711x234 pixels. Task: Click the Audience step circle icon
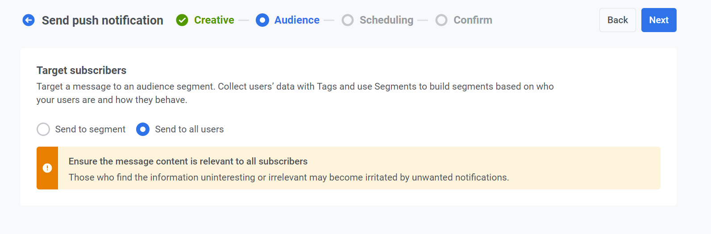pos(262,20)
